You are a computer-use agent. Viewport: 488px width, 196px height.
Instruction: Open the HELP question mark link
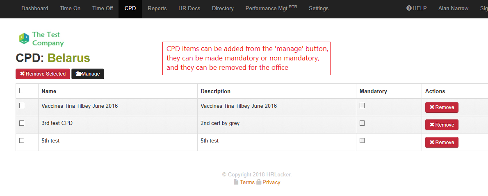(416, 8)
